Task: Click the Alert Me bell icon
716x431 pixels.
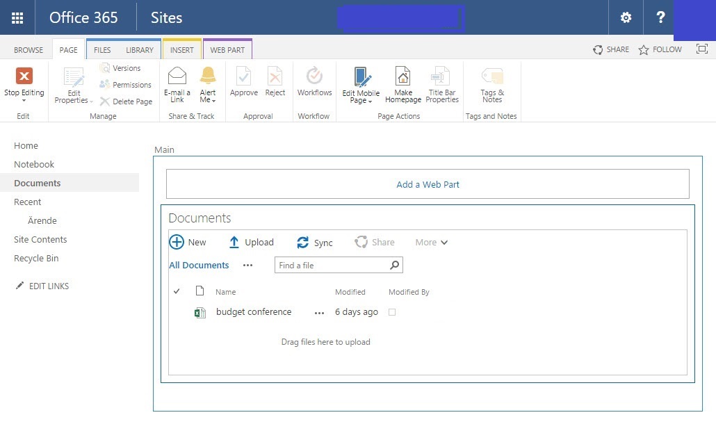Action: [208, 75]
